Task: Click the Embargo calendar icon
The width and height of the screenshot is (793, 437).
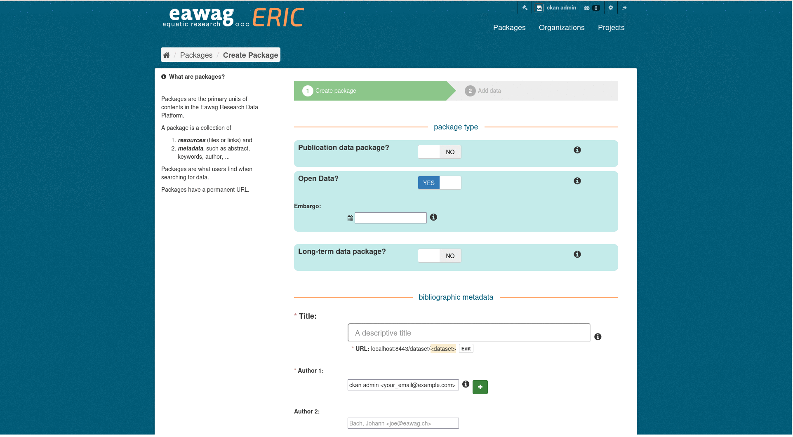Action: [x=350, y=218]
